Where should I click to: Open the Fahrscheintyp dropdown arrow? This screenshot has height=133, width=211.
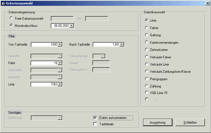coord(103,56)
